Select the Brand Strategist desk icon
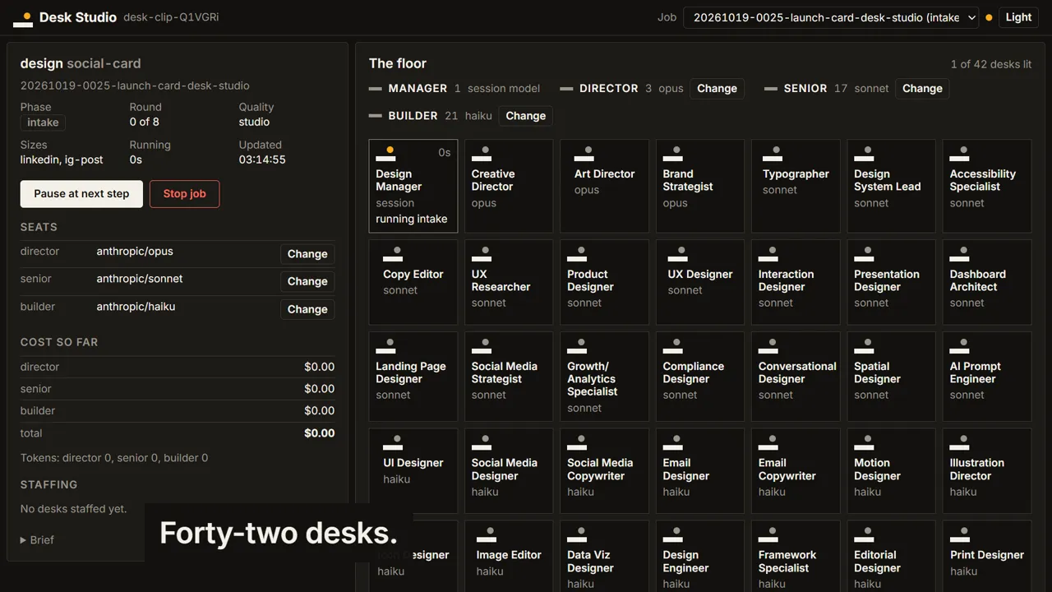The width and height of the screenshot is (1052, 592). pyautogui.click(x=673, y=154)
